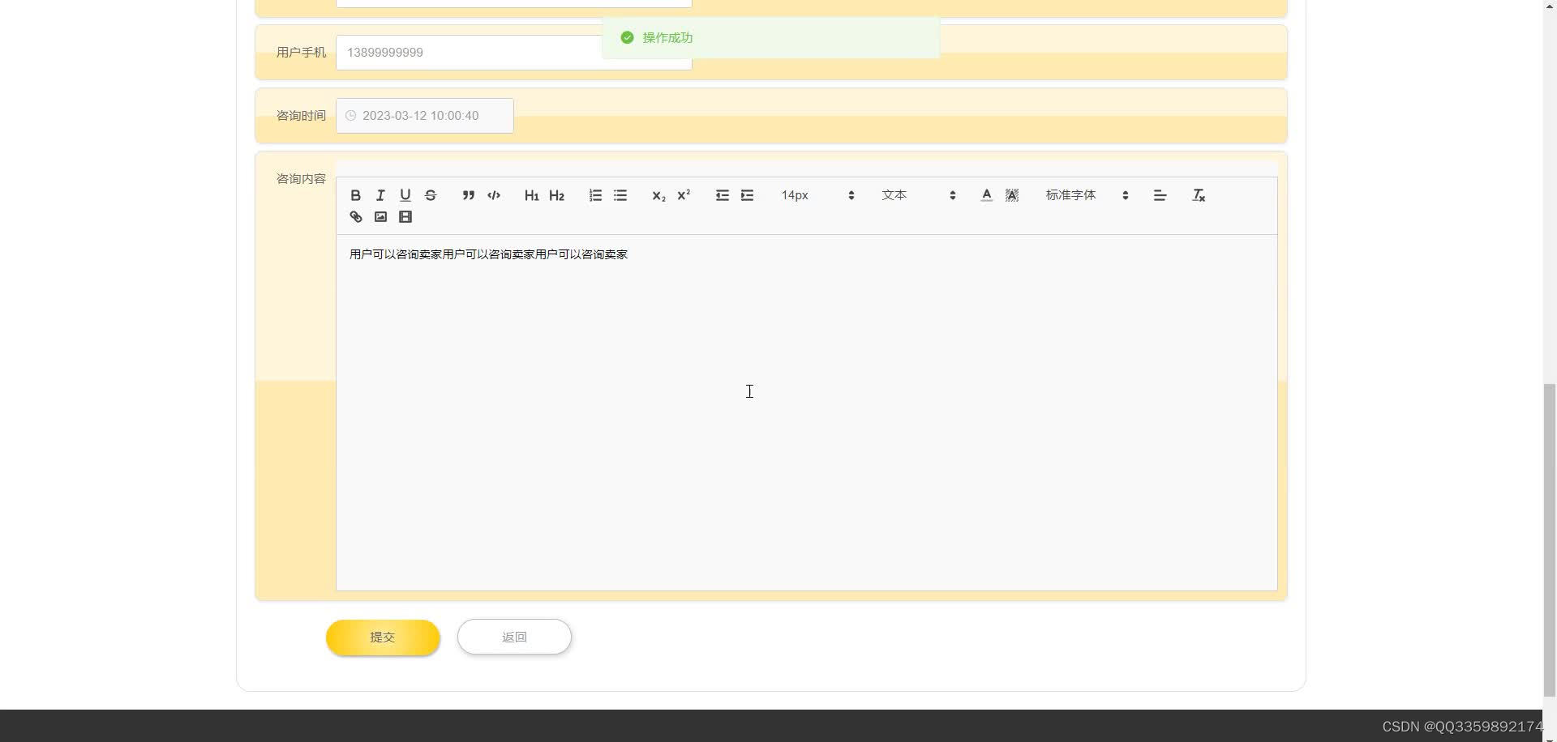Screen dimensions: 1557x742
Task: Underline the selected text
Action: (x=405, y=195)
